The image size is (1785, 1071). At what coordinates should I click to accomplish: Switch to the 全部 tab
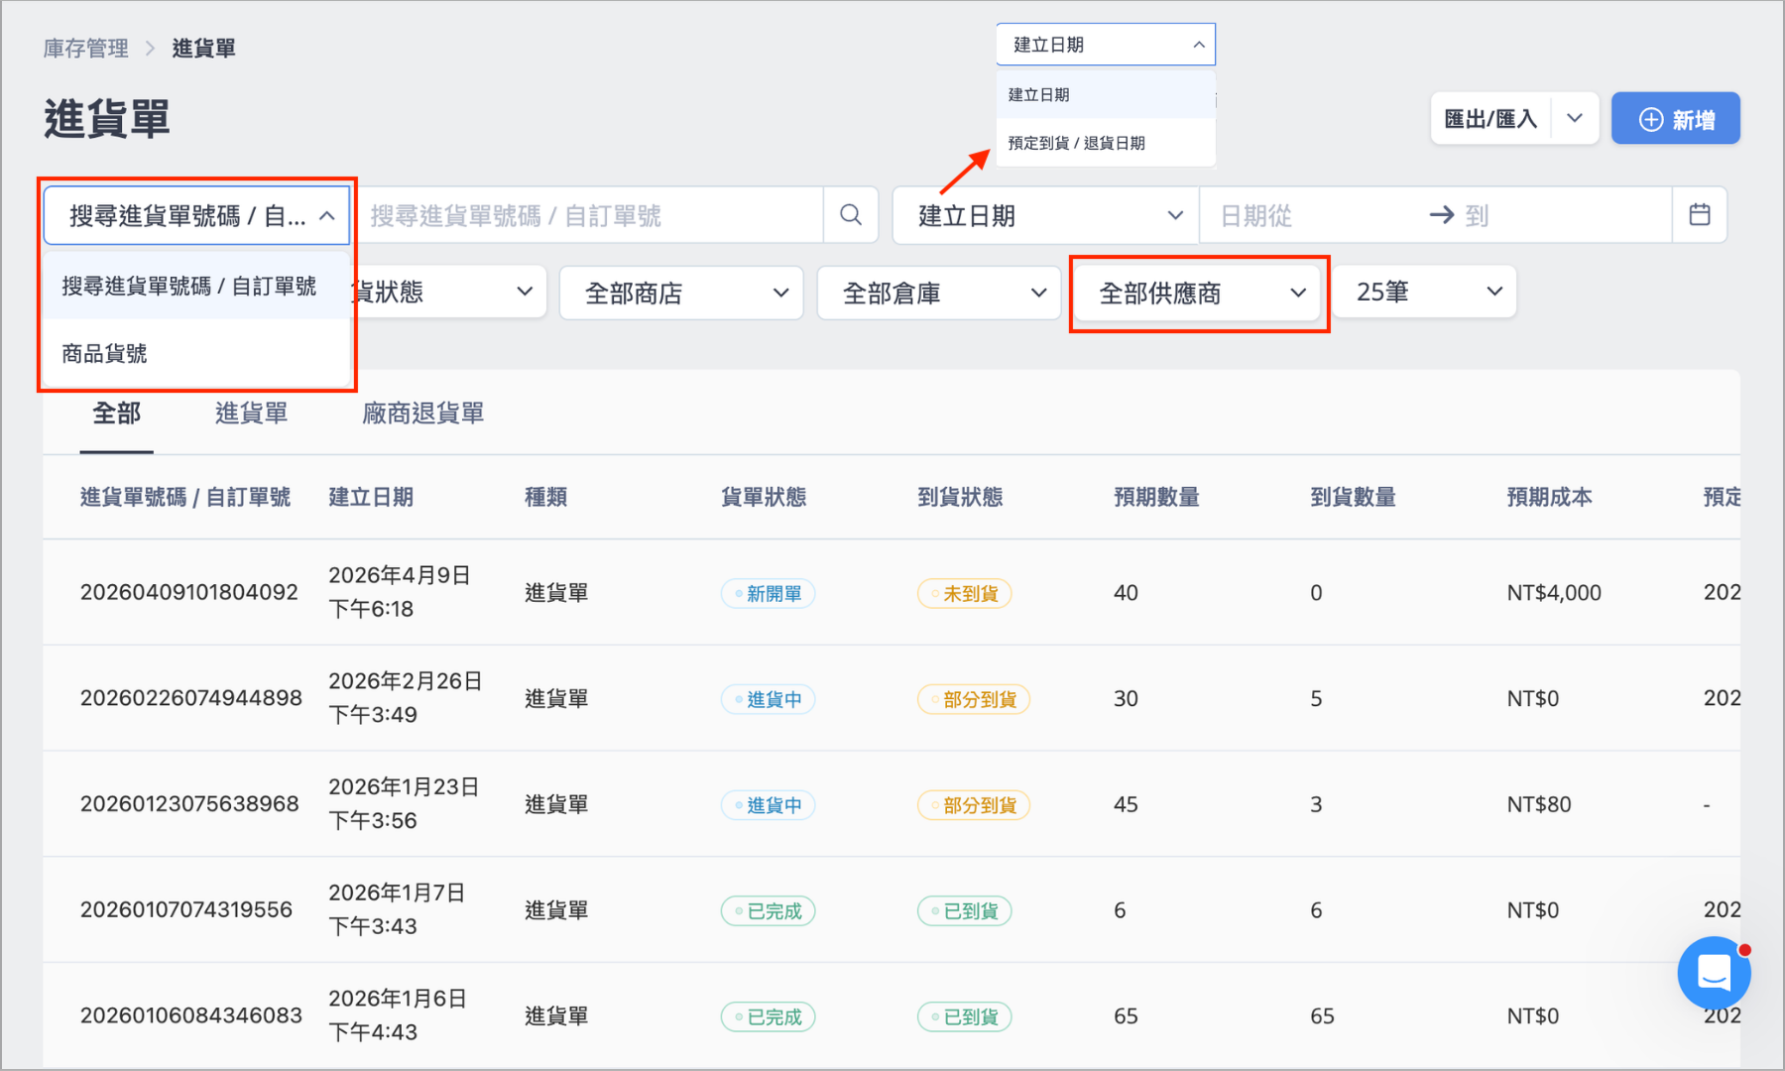[x=116, y=414]
